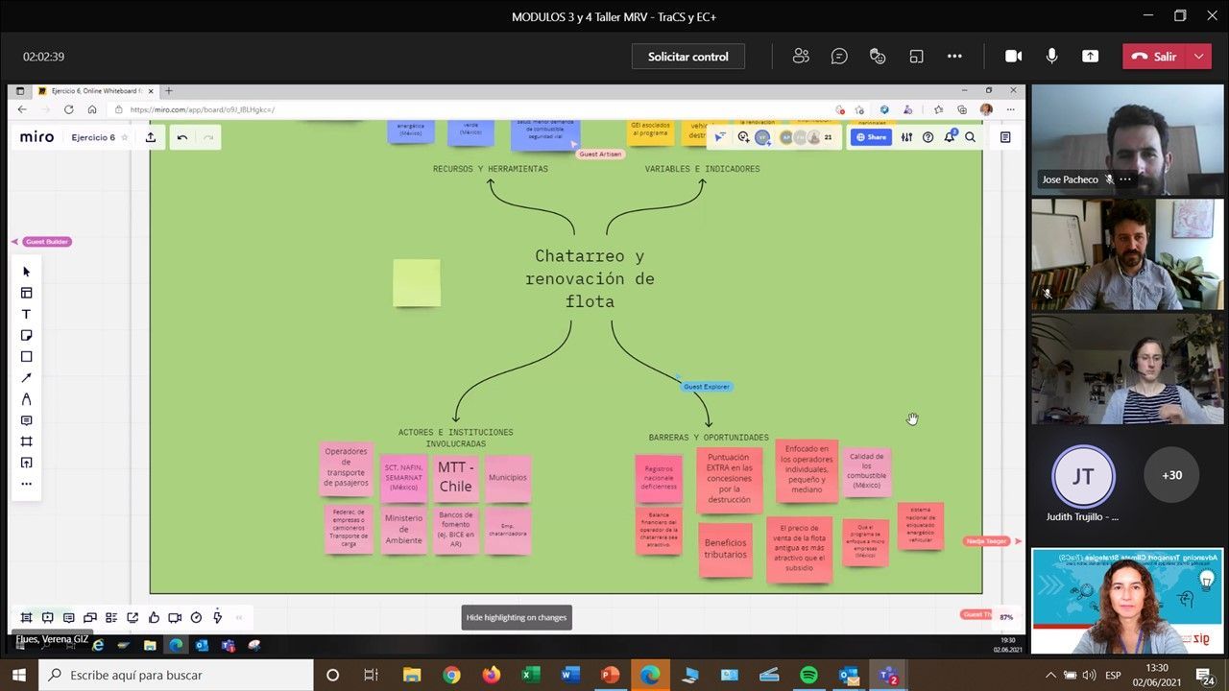Viewport: 1229px width, 691px height.
Task: Open more tools in Miro left toolbar
Action: (x=26, y=484)
